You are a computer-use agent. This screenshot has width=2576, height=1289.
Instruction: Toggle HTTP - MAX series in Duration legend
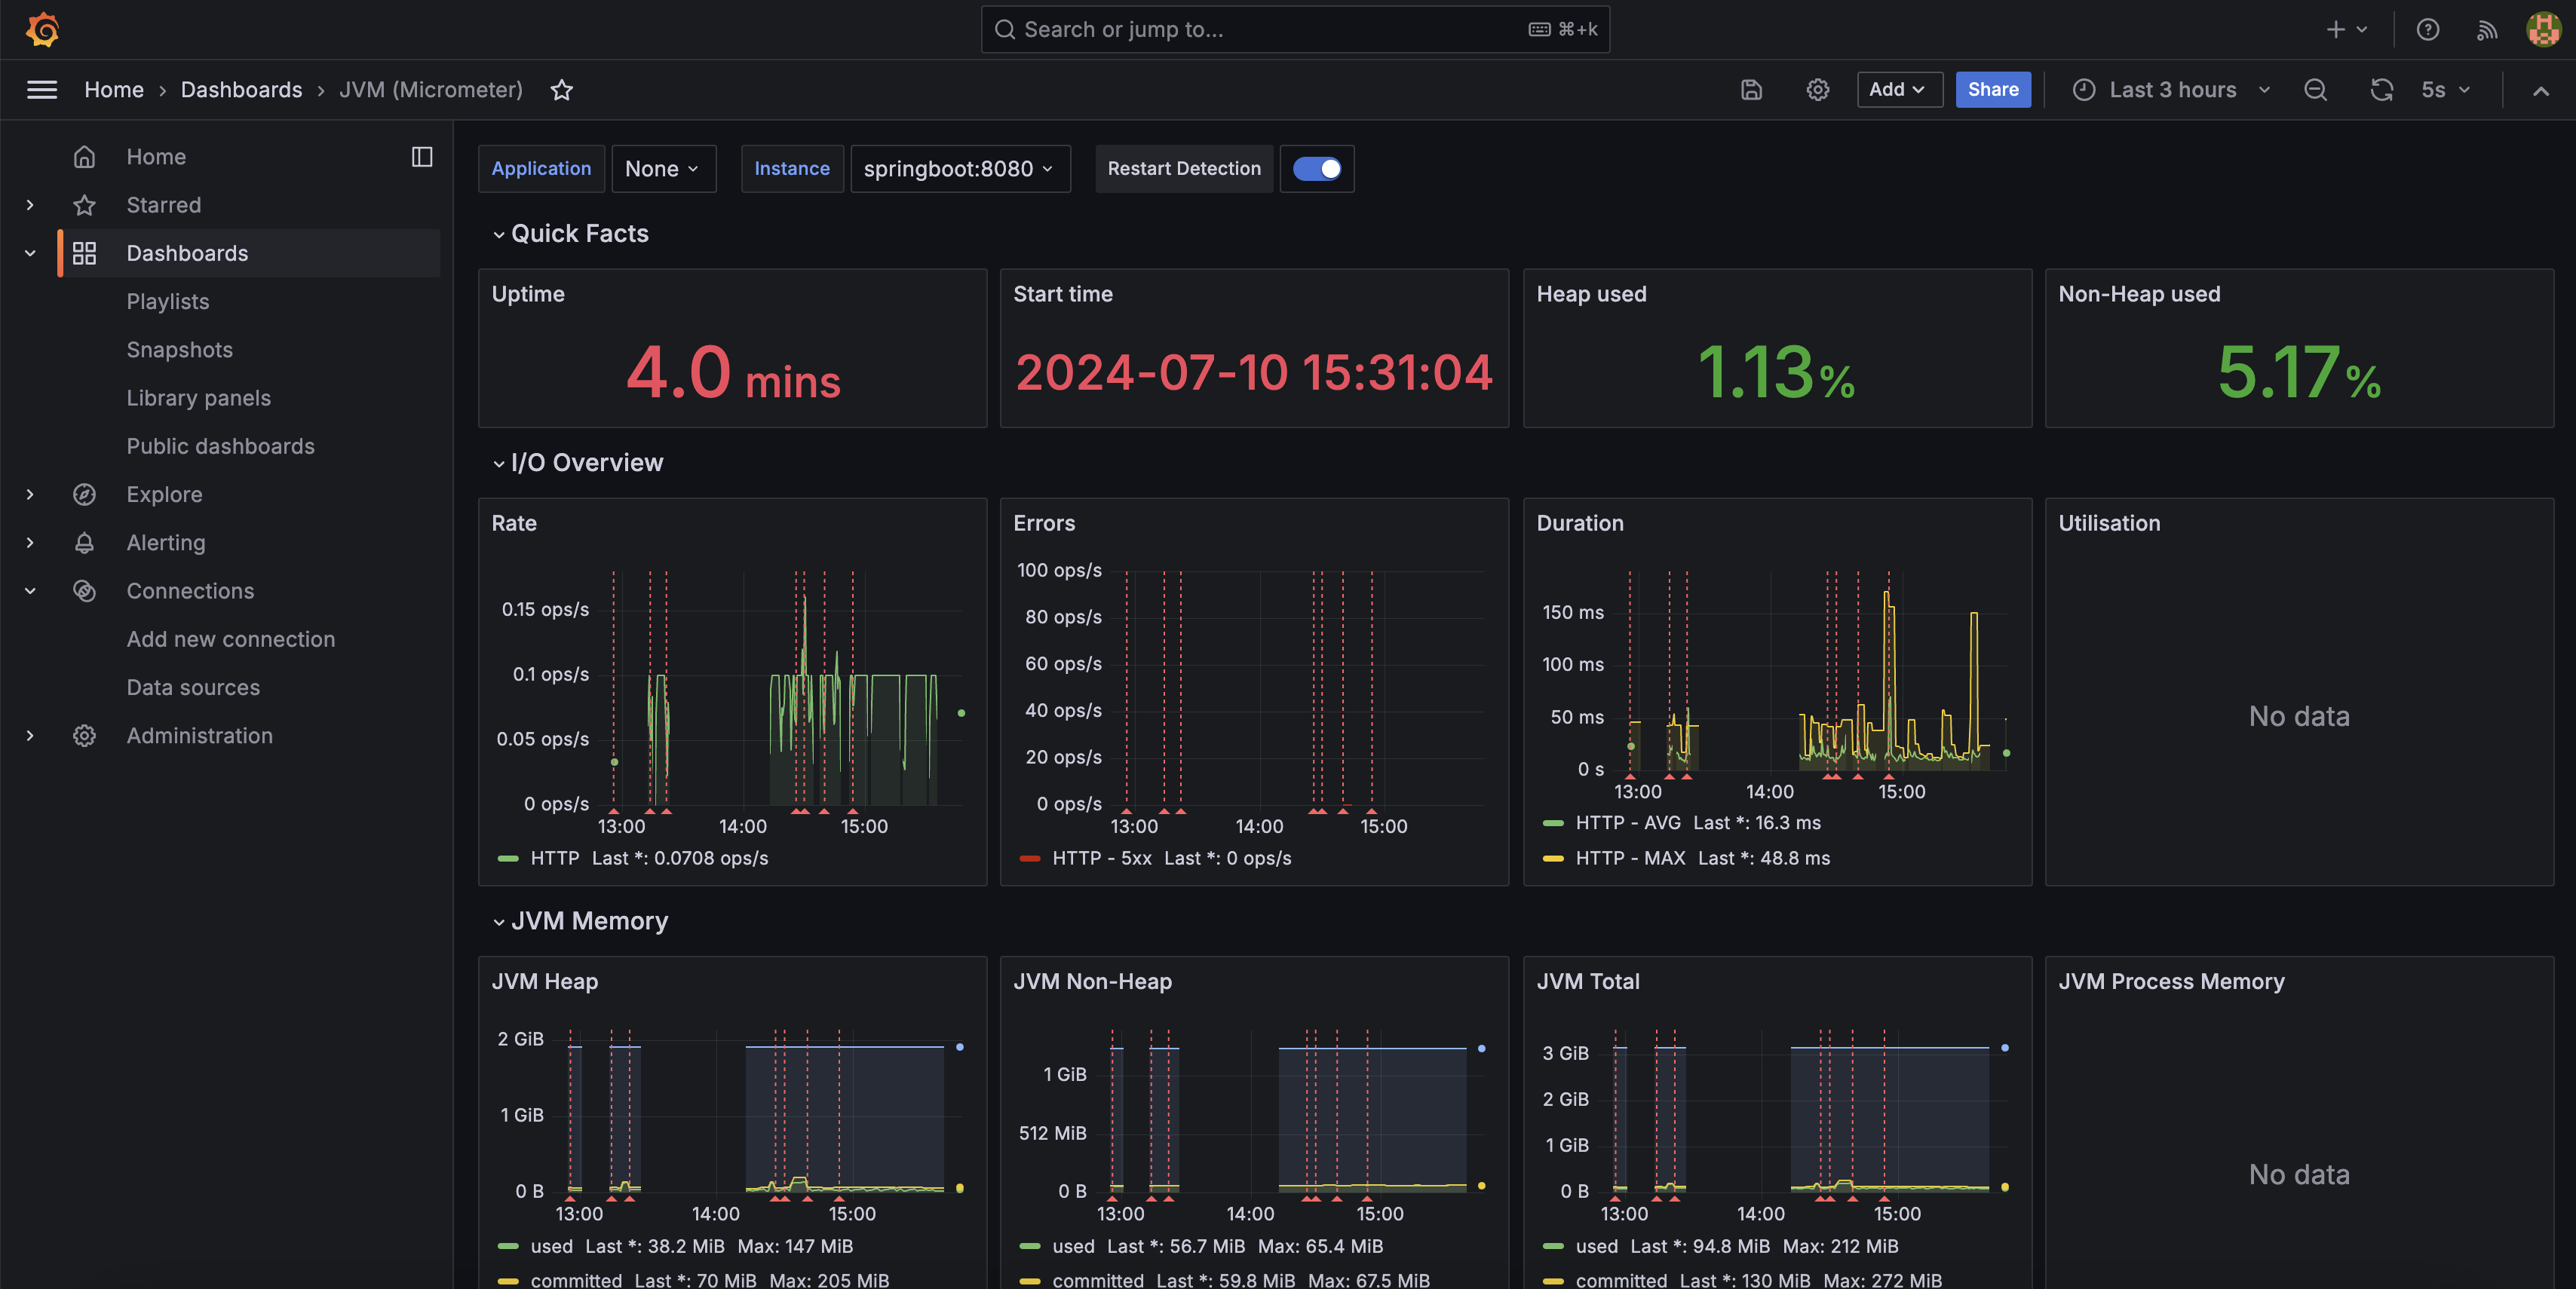pyautogui.click(x=1629, y=857)
